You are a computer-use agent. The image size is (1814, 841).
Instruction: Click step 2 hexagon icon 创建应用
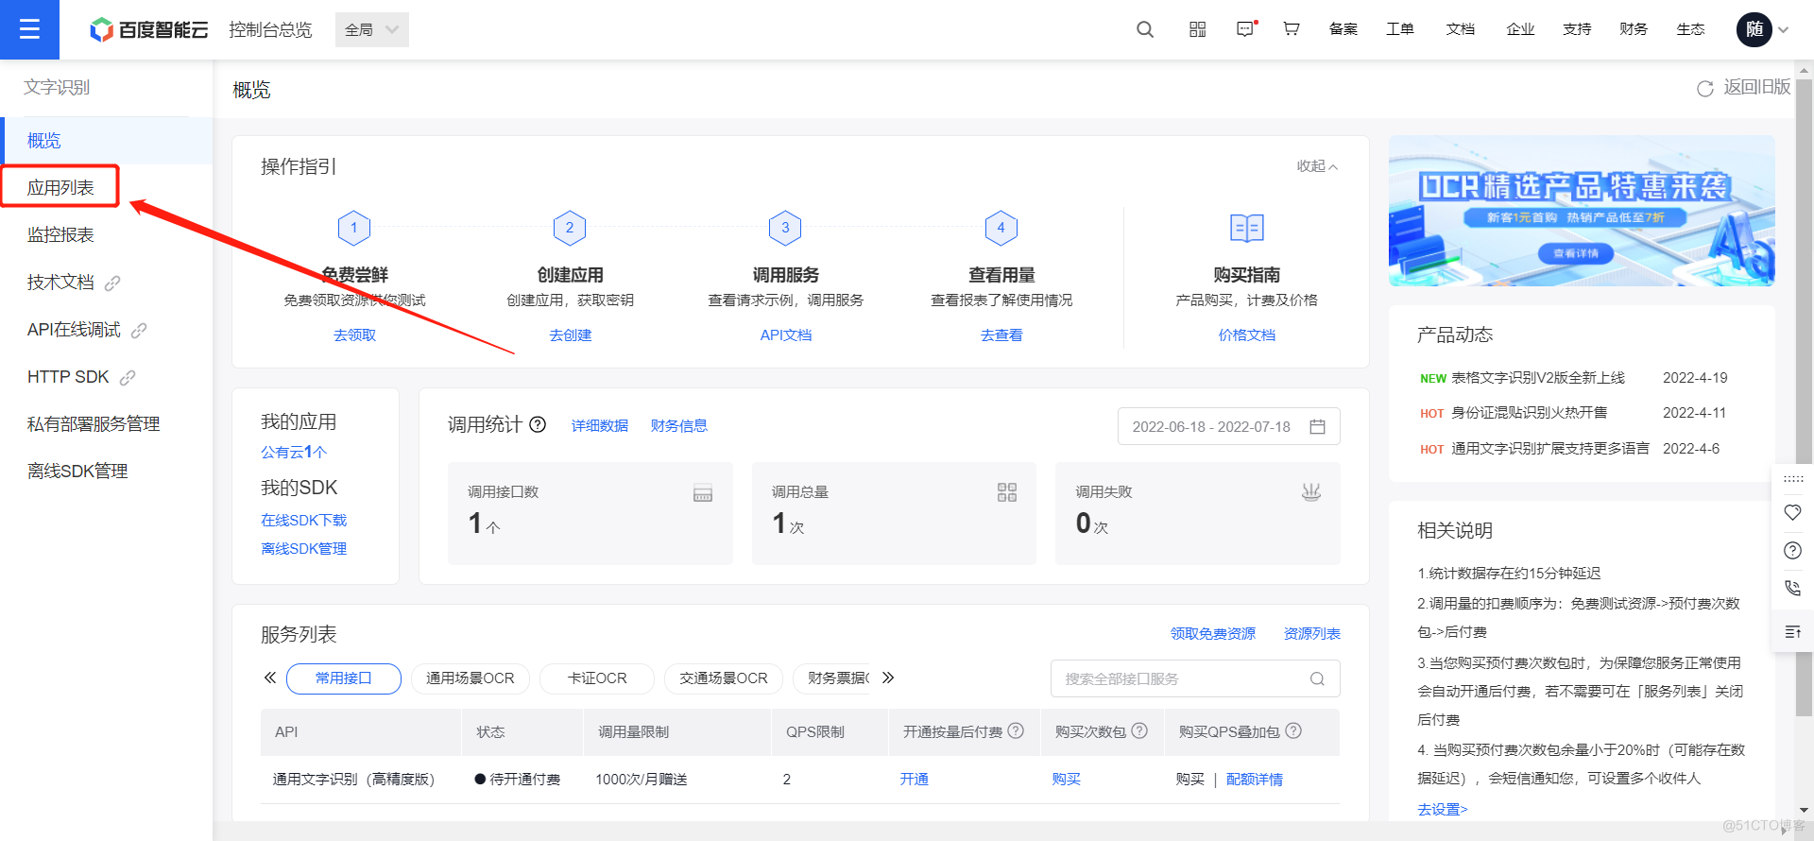click(570, 228)
